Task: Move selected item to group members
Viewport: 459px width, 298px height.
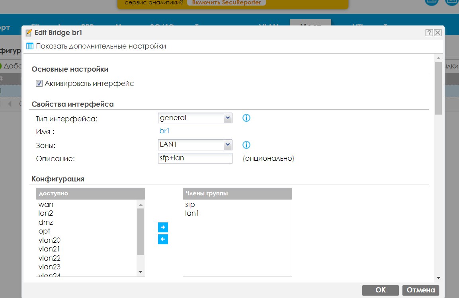Action: (163, 227)
